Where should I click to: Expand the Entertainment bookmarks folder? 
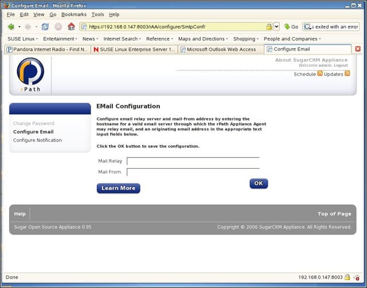(60, 39)
